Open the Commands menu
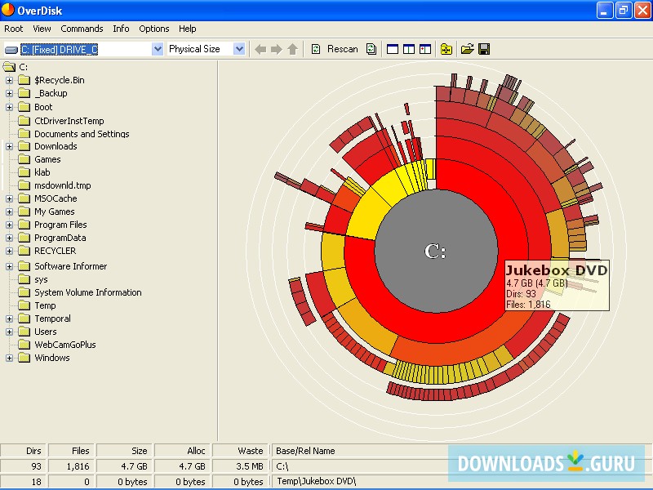The width and height of the screenshot is (653, 490). [82, 28]
